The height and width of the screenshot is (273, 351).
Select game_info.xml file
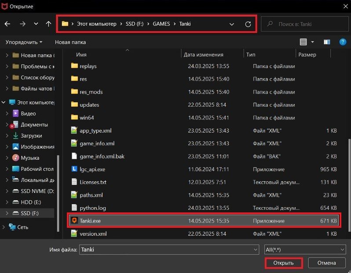pos(203,144)
